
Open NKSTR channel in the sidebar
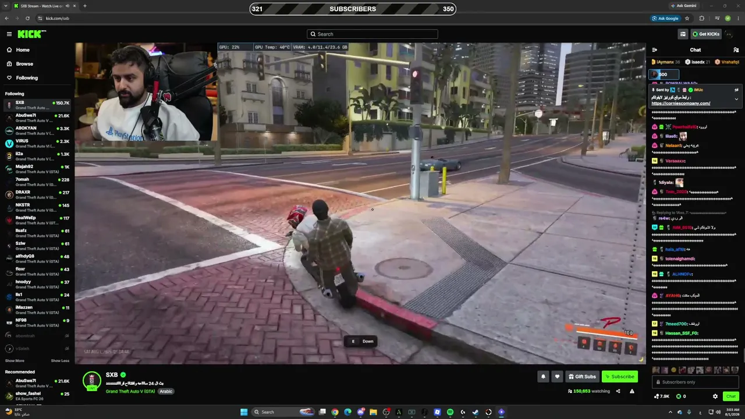click(37, 208)
